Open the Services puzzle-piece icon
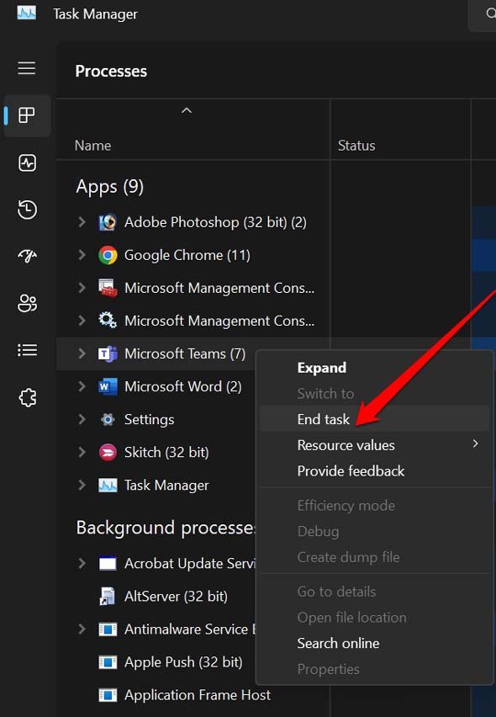The width and height of the screenshot is (496, 717). (x=28, y=397)
